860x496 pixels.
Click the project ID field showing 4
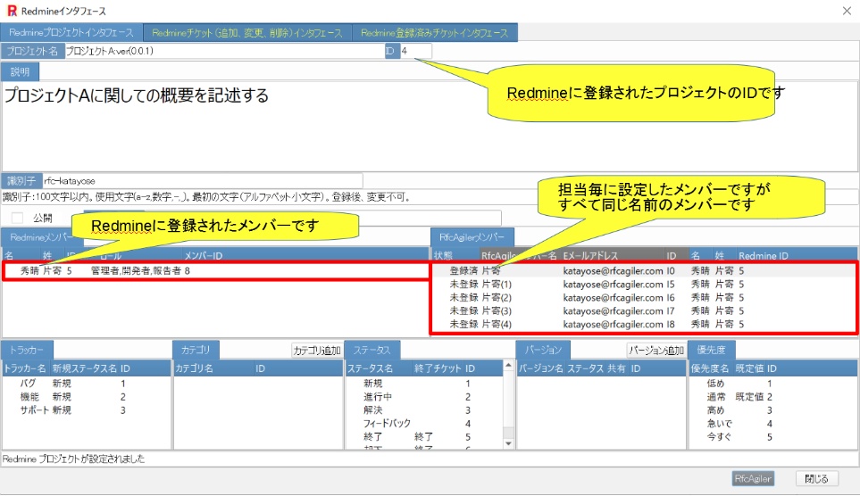(x=416, y=51)
